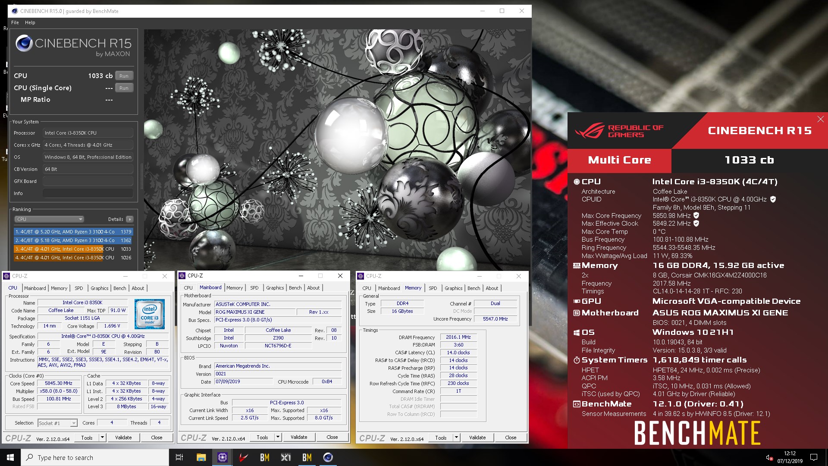Open Socket #1 selection dropdown in CPU-Z

point(57,423)
